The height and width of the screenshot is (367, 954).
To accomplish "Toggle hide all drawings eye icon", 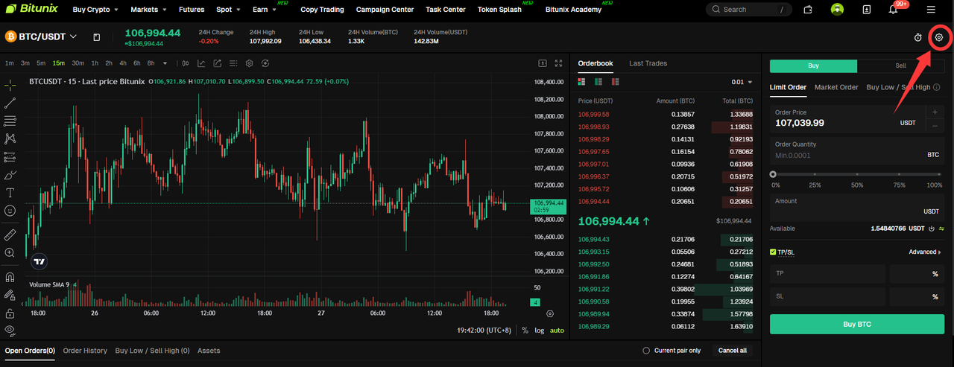I will pos(10,330).
